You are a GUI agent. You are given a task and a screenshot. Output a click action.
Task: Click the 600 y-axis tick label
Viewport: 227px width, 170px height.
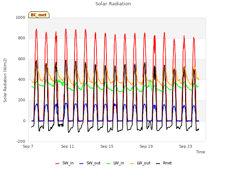tap(22, 59)
